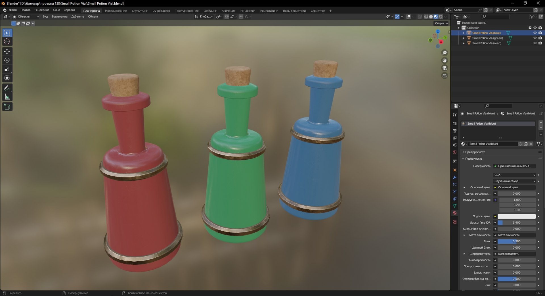Select the Transform tool

7,78
